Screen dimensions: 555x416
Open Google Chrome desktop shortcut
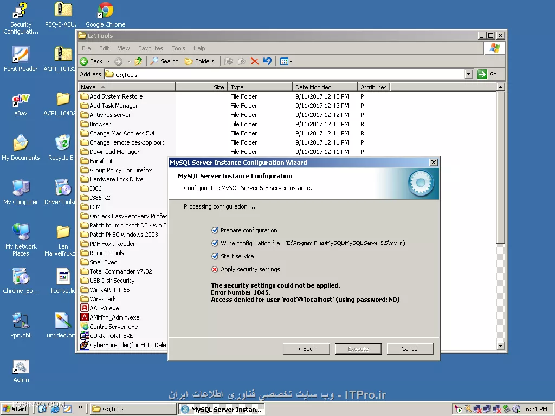[x=106, y=15]
